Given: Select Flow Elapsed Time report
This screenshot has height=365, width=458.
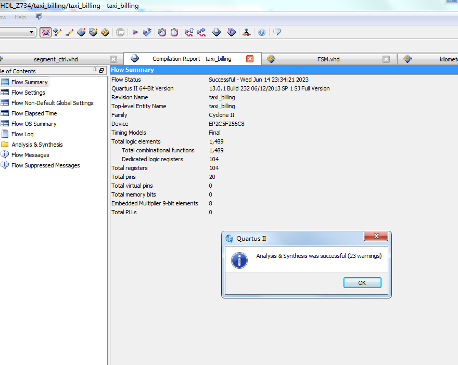Looking at the screenshot, I should coord(34,113).
